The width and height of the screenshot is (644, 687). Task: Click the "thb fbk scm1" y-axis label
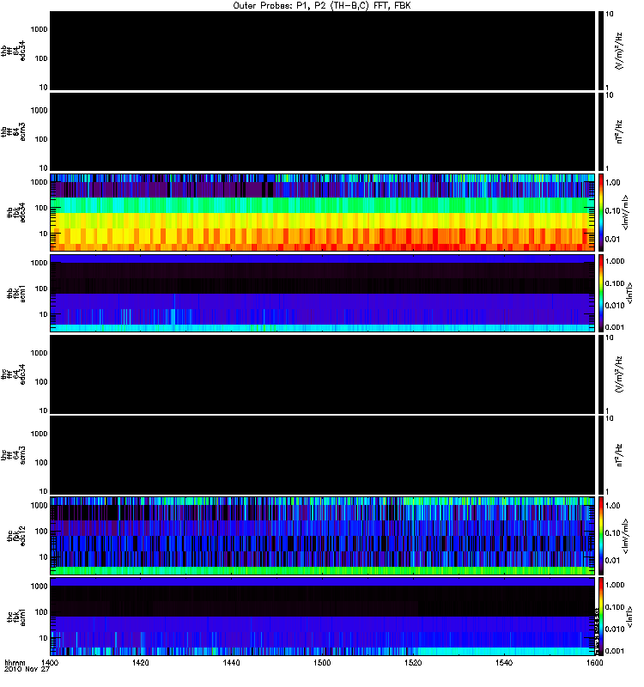[16, 294]
